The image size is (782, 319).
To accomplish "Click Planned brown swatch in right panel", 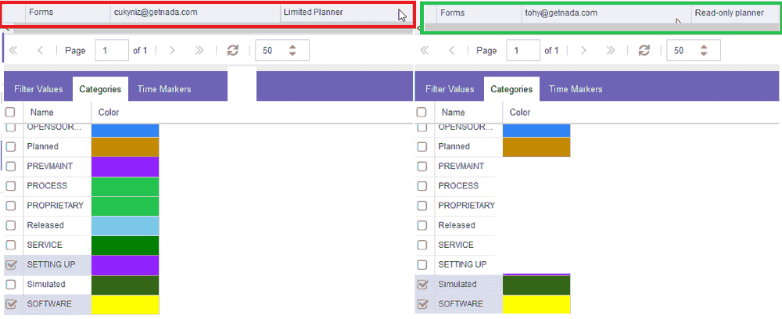I will tap(536, 147).
